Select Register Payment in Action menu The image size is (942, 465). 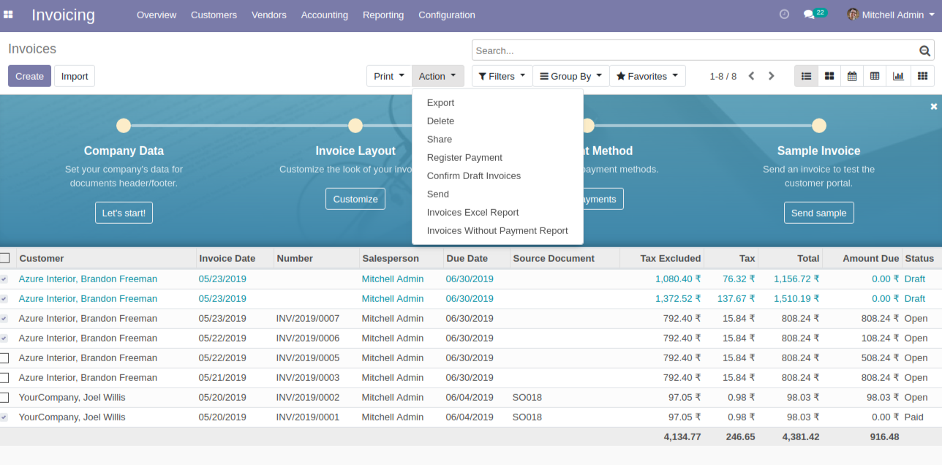point(497,158)
